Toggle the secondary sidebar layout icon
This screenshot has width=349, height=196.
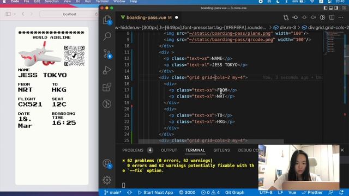point(336,8)
